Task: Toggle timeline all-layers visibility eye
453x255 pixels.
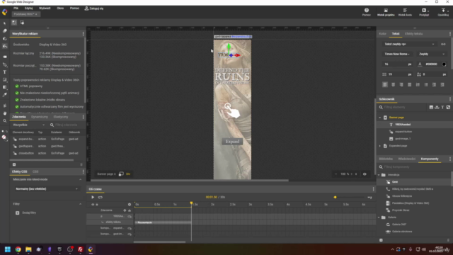Action: pyautogui.click(x=93, y=205)
